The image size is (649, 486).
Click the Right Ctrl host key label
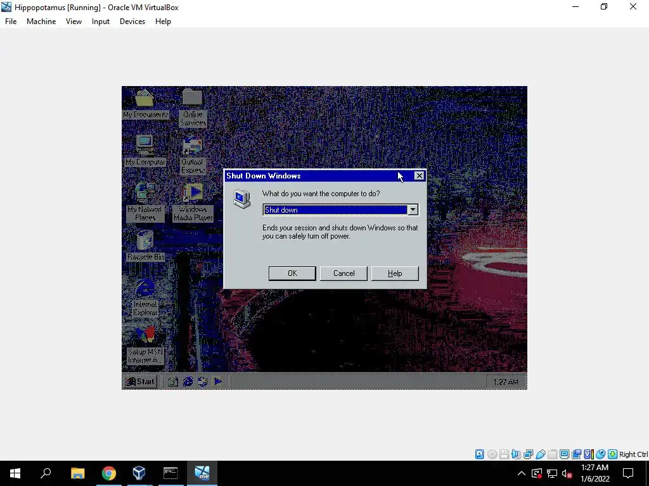pos(633,454)
